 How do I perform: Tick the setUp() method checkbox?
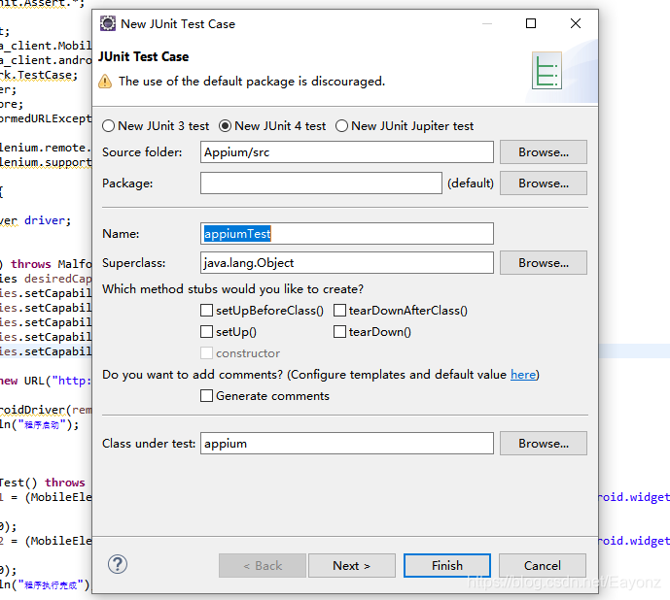point(207,332)
